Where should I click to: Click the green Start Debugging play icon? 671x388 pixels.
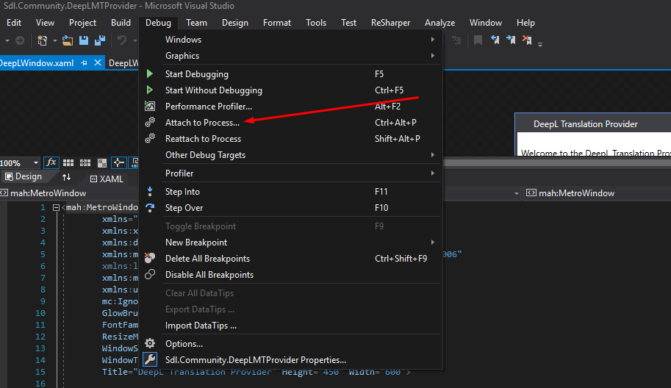(150, 73)
